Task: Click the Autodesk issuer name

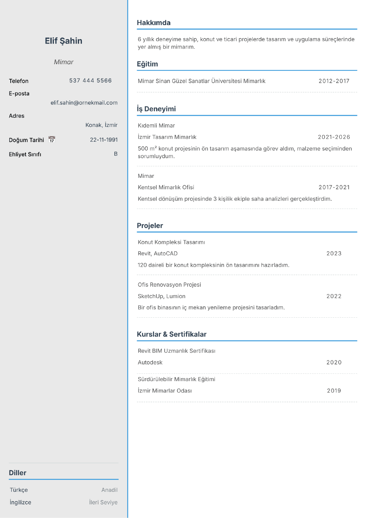Action: [x=150, y=363]
